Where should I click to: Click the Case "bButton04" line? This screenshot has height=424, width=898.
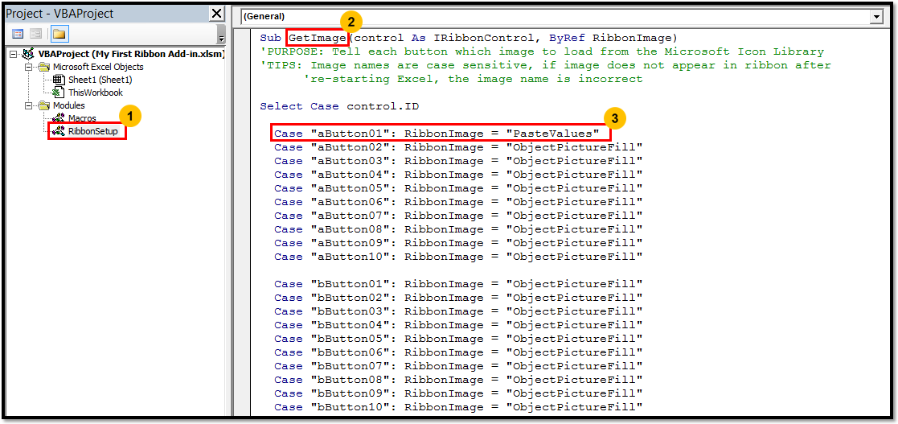click(x=458, y=325)
